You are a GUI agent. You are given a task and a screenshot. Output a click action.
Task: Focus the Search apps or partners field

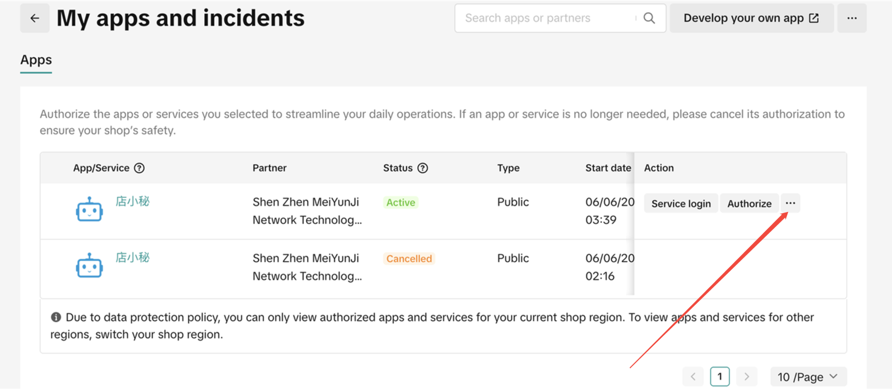(547, 19)
